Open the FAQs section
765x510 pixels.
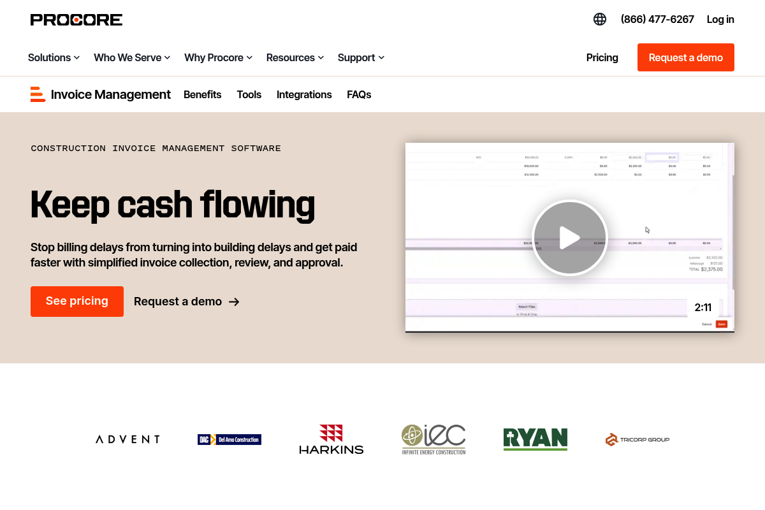pos(359,94)
